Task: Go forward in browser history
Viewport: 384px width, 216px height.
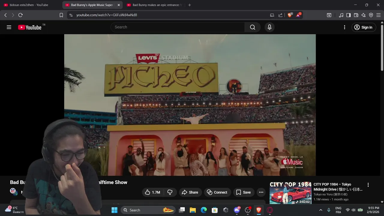Action: click(13, 15)
